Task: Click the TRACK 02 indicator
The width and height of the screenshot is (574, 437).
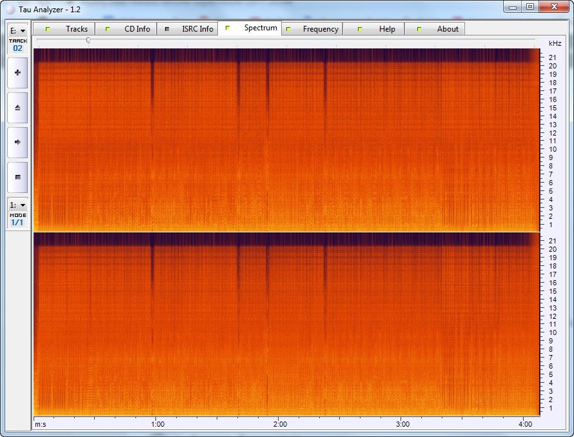Action: coord(18,45)
